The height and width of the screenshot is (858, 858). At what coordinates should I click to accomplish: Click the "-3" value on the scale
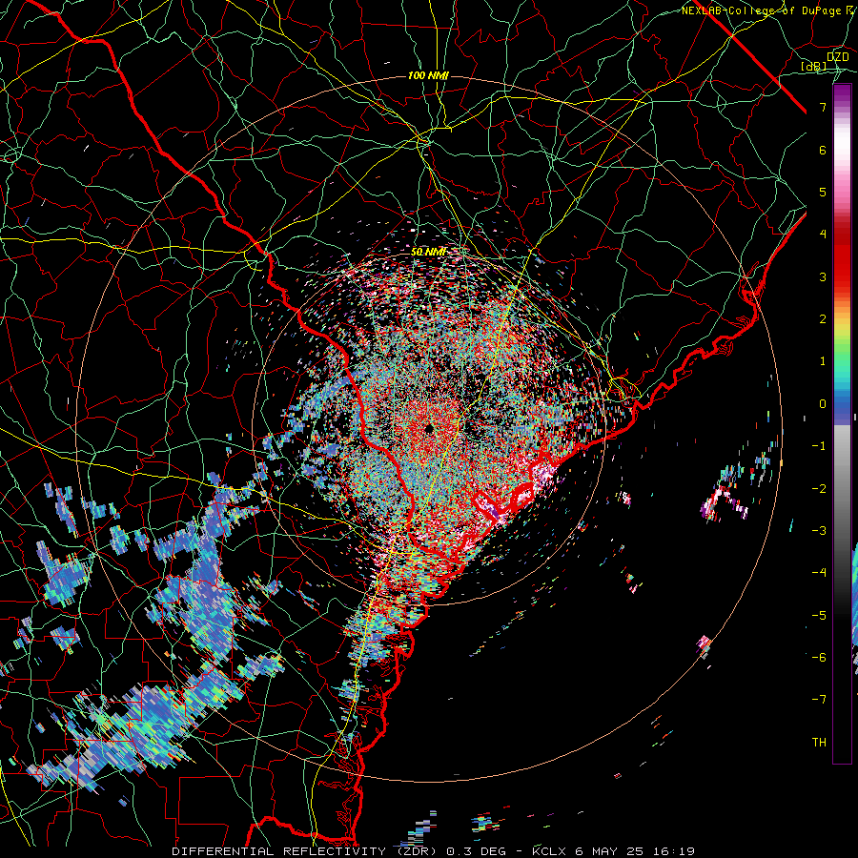(x=819, y=530)
